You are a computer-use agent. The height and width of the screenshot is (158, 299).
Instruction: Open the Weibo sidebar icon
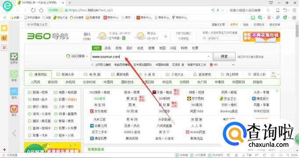coord(4,38)
